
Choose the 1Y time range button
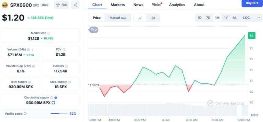point(226,18)
